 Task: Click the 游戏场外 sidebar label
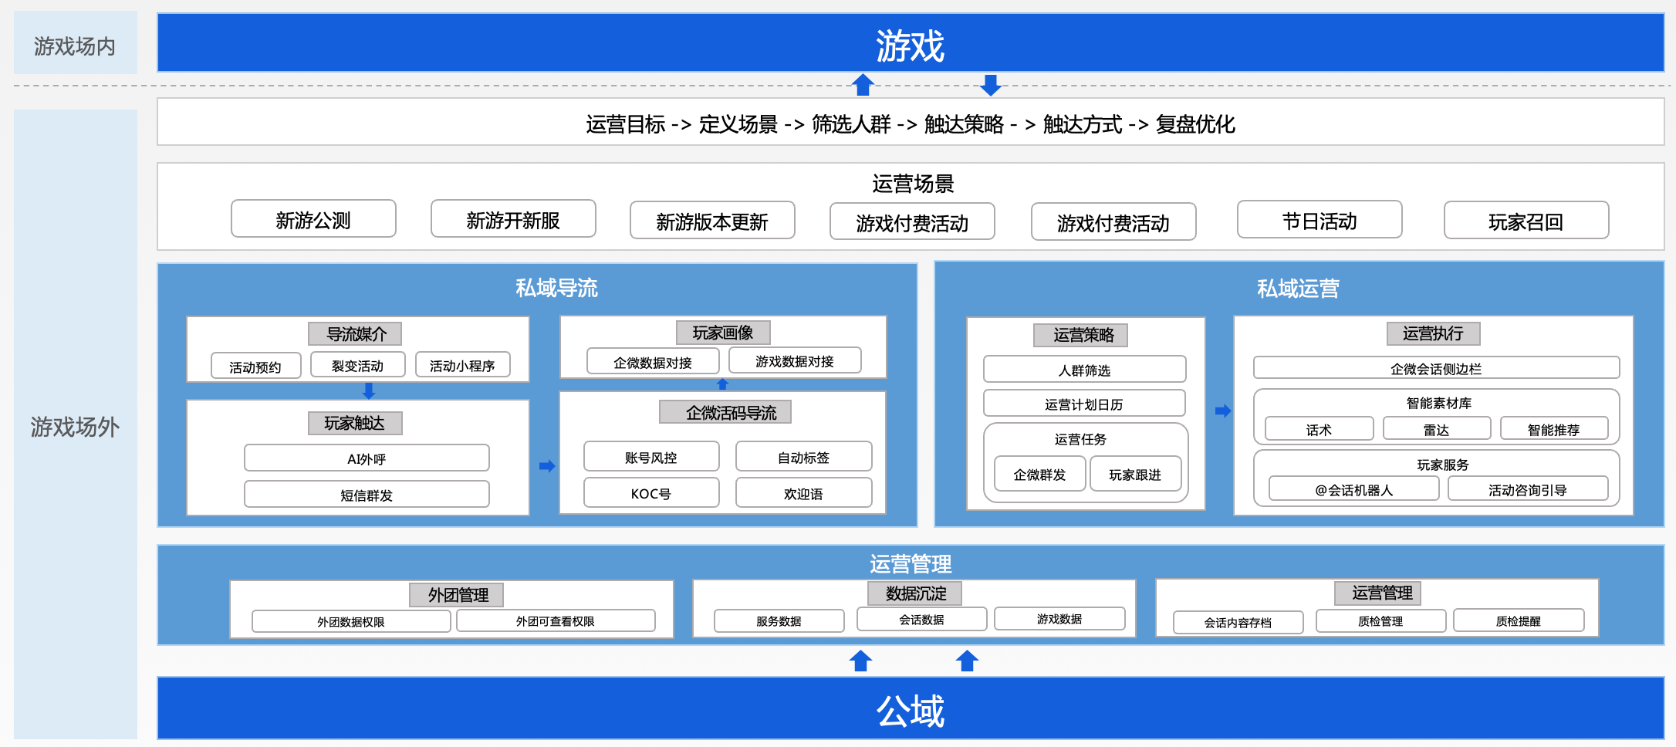pyautogui.click(x=75, y=426)
